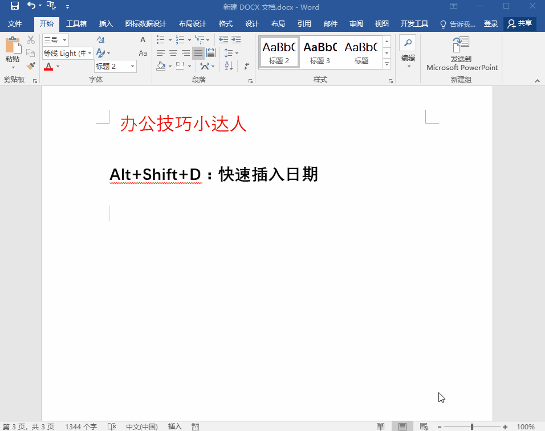Switch to the 审阅 ribbon tab
This screenshot has height=431, width=545.
356,24
